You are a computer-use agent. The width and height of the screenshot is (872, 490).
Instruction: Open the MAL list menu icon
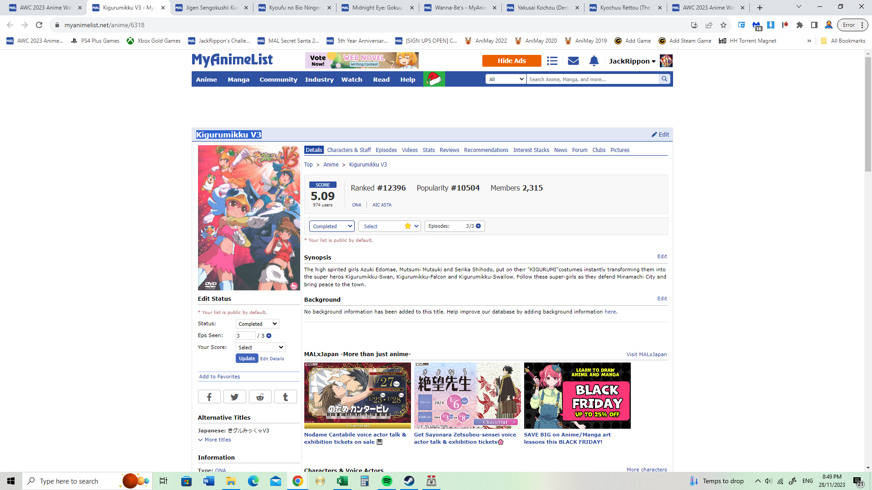coord(552,61)
